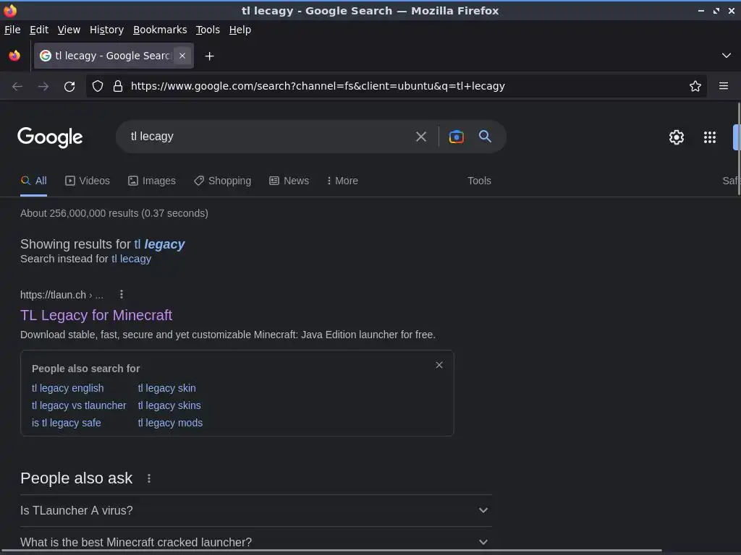Click 'tl legacy vs tlauncher' suggestion
This screenshot has height=555, width=741.
pos(79,406)
